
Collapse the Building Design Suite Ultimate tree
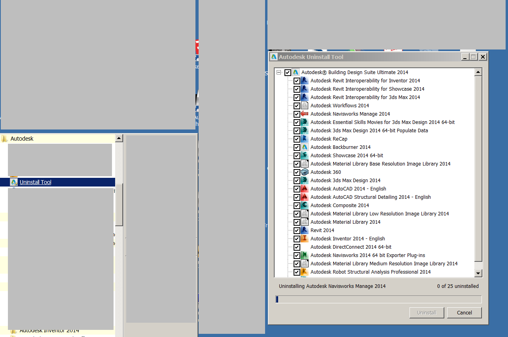pos(279,72)
